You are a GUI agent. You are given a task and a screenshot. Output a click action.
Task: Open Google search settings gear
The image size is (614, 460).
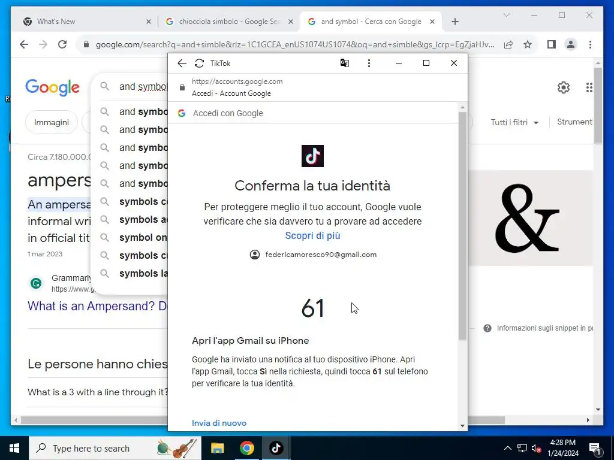564,87
